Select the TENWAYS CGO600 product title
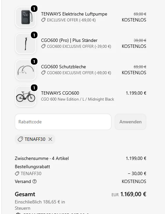The height and width of the screenshot is (214, 165). click(x=60, y=93)
